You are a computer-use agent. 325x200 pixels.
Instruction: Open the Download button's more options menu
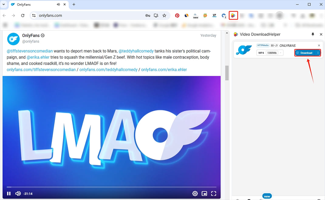318,53
